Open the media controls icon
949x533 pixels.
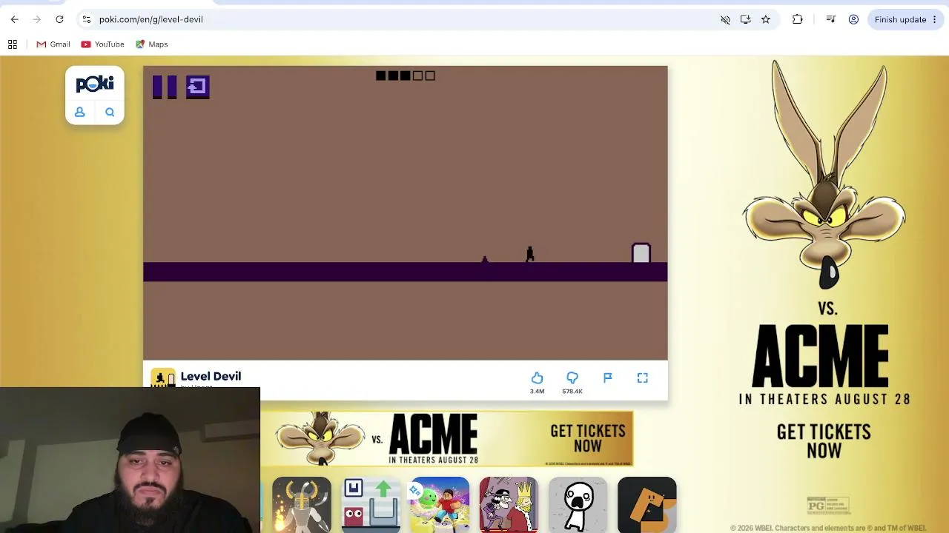point(830,19)
